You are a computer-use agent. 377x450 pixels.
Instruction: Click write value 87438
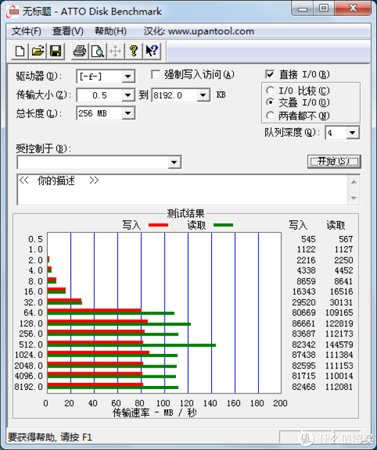click(x=303, y=355)
